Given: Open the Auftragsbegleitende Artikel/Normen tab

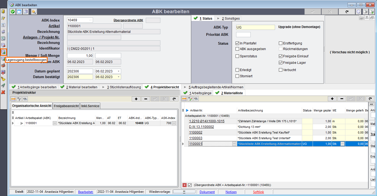Looking at the screenshot, I should coord(213,87).
